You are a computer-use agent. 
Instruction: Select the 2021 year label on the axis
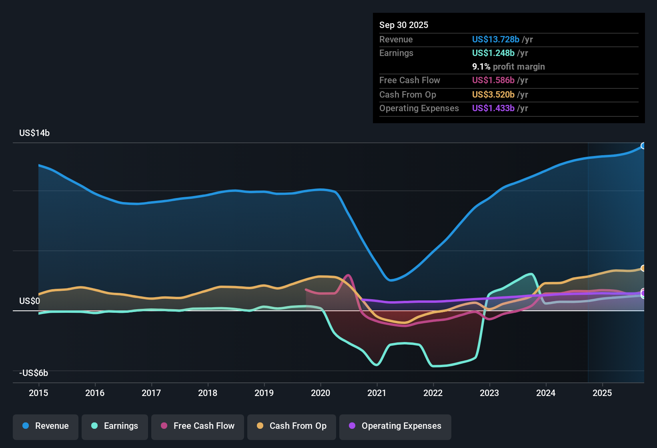pyautogui.click(x=377, y=393)
